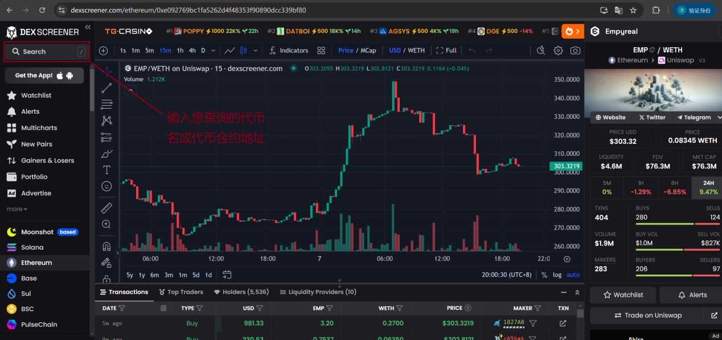This screenshot has width=722, height=340.
Task: Click the Alerts bell button in right panel
Action: click(692, 295)
